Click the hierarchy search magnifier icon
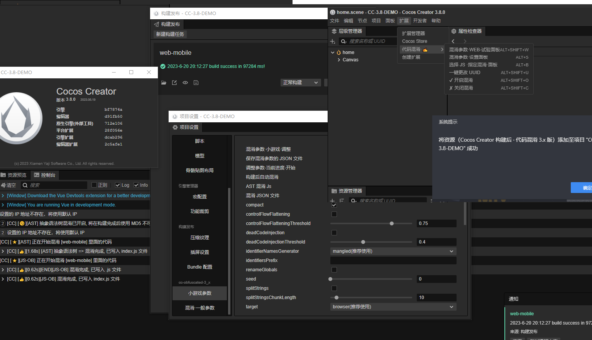The height and width of the screenshot is (340, 592). (343, 41)
